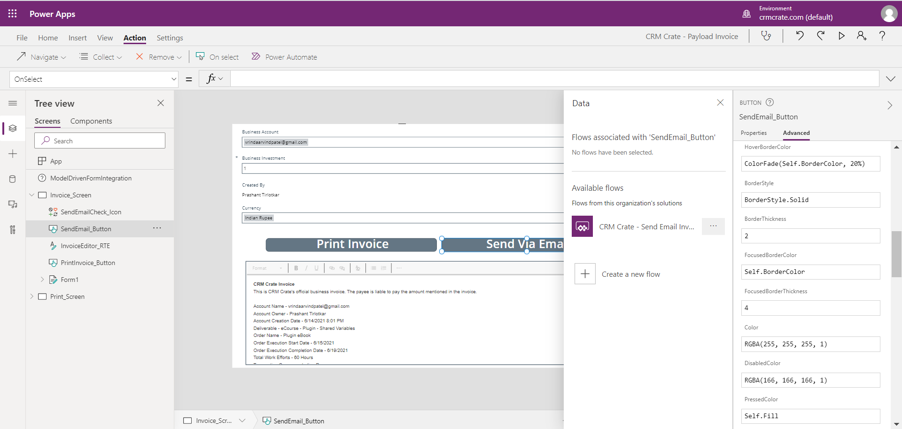Open the Insert pane from left sidebar

(13, 153)
